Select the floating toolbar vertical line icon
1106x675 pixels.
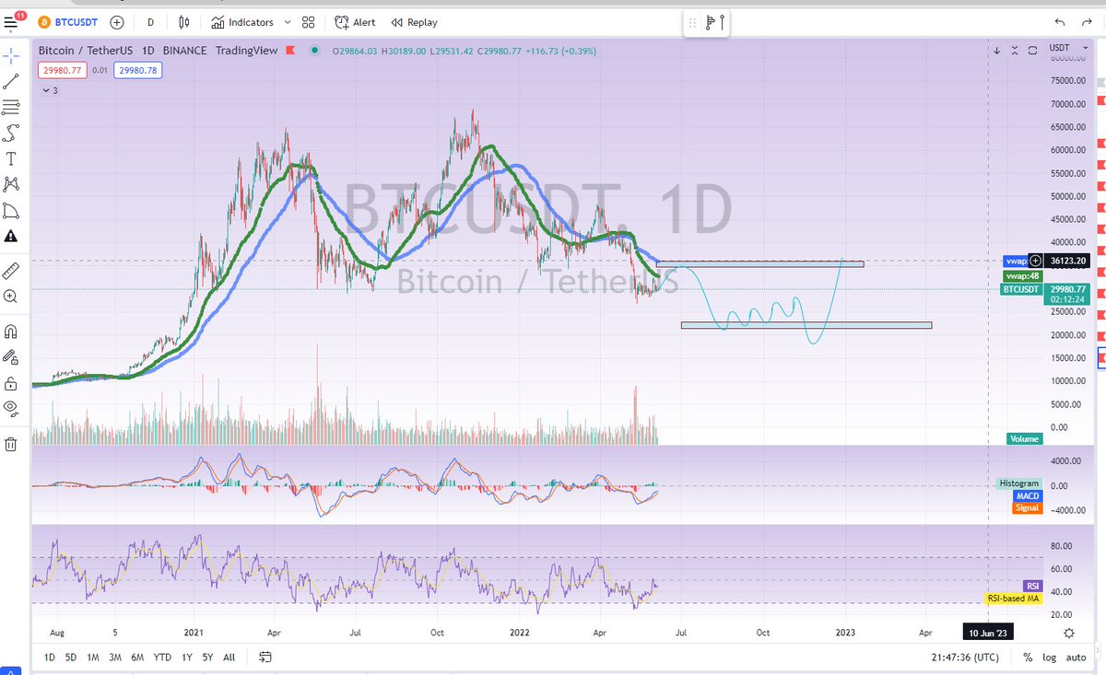(x=722, y=22)
